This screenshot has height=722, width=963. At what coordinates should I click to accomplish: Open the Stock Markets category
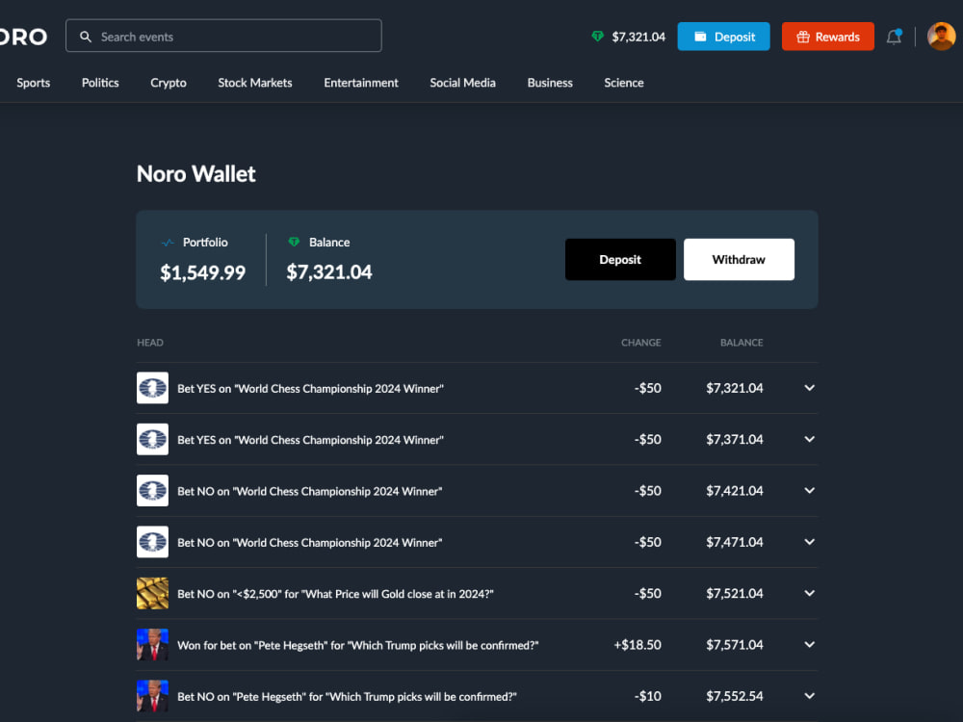(255, 83)
